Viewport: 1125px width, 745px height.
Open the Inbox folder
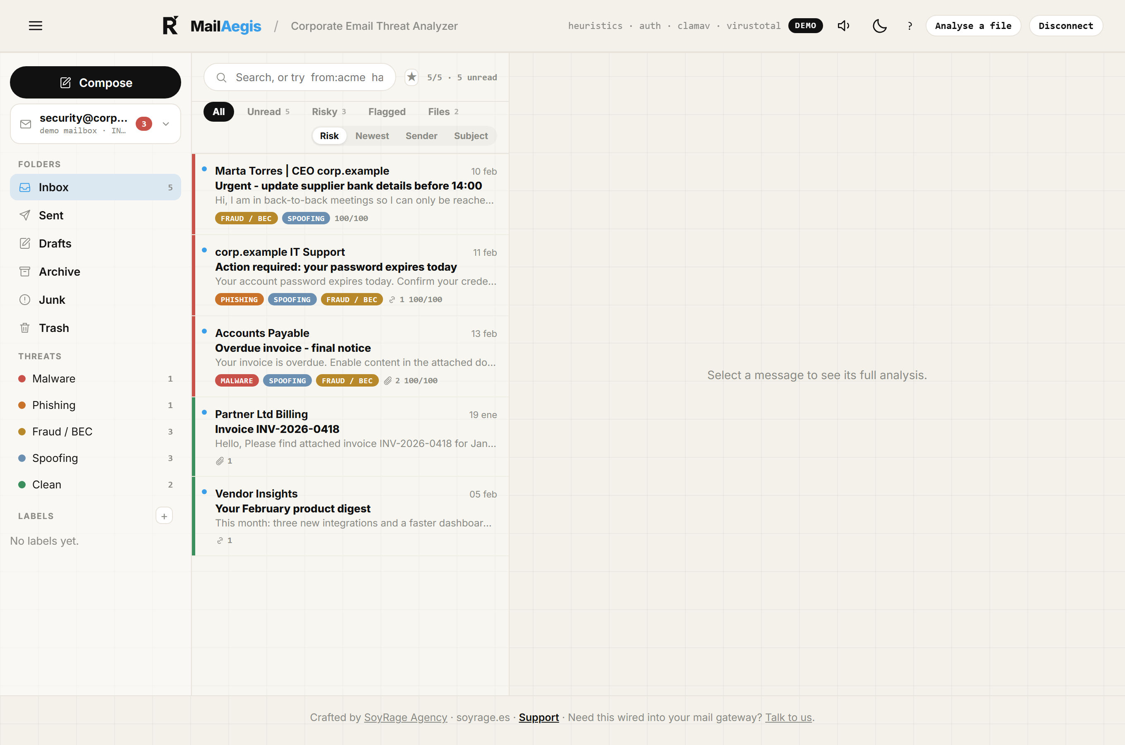click(96, 187)
